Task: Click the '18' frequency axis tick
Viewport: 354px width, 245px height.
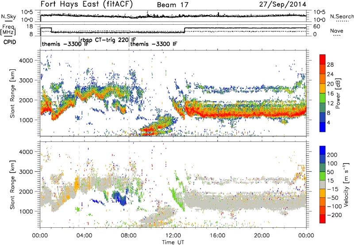Action: [x=30, y=27]
